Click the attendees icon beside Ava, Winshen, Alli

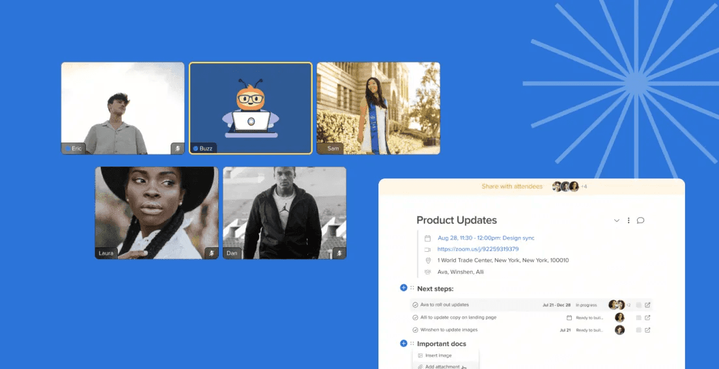point(428,272)
